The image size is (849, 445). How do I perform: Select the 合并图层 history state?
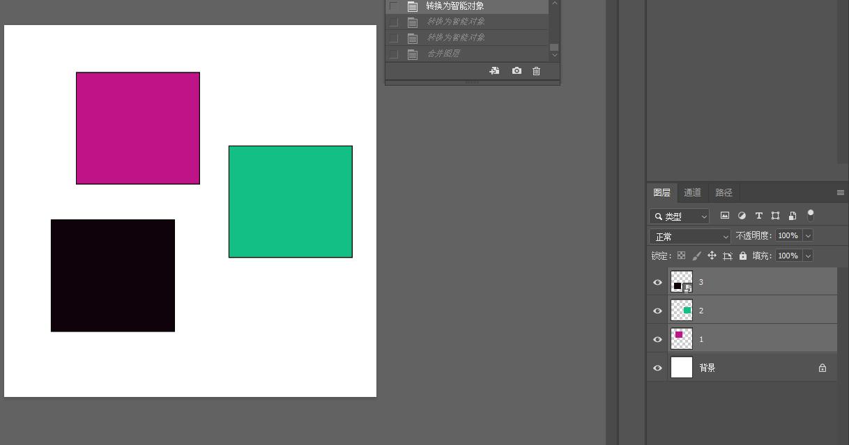pos(443,54)
